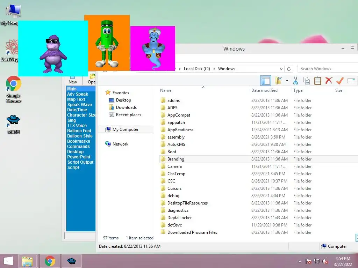358x268 pixels.
Task: Sort by the Size column header
Action: [338, 90]
